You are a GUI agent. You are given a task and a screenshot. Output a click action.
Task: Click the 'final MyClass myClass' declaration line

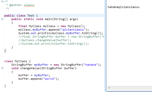(52, 26)
